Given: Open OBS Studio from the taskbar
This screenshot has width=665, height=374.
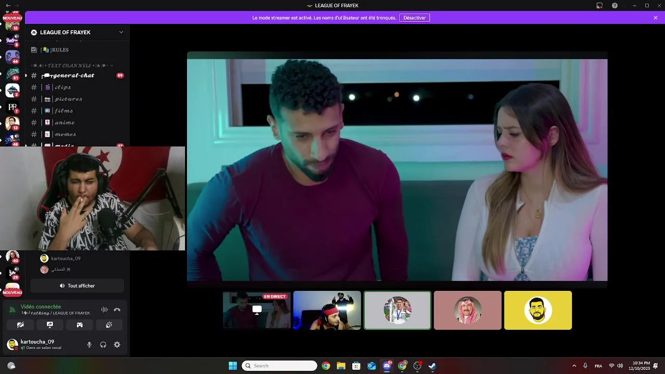Looking at the screenshot, I should pos(417,366).
